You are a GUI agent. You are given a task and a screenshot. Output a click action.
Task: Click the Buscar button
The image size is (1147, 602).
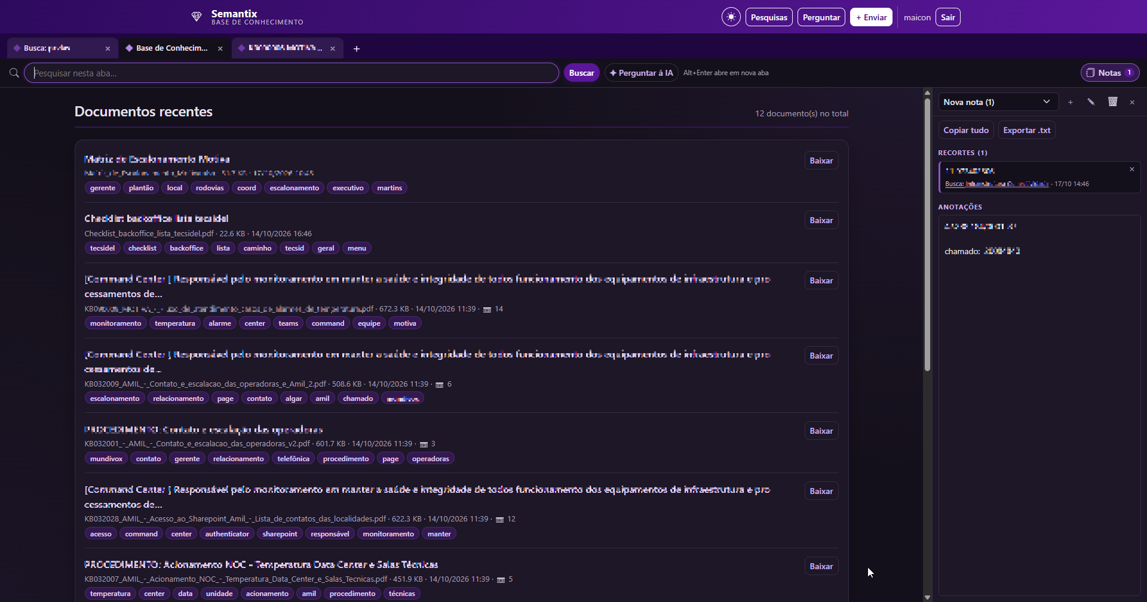click(x=581, y=73)
